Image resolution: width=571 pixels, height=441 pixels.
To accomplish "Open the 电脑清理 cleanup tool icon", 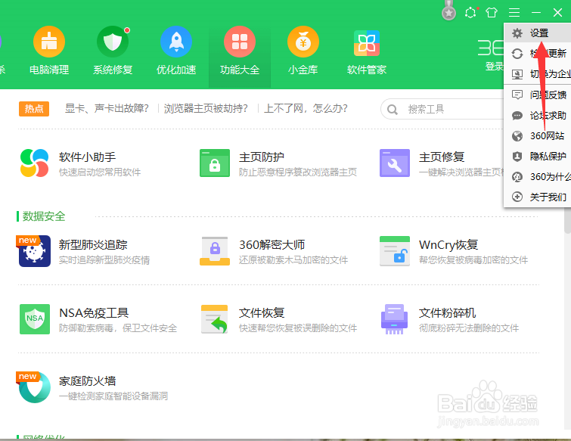I will click(49, 42).
